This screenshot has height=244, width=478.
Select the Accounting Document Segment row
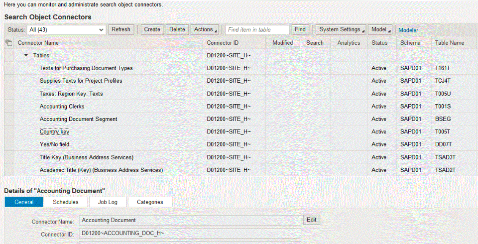coord(241,119)
